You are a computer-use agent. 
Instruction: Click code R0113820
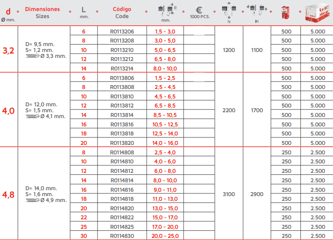point(122,143)
